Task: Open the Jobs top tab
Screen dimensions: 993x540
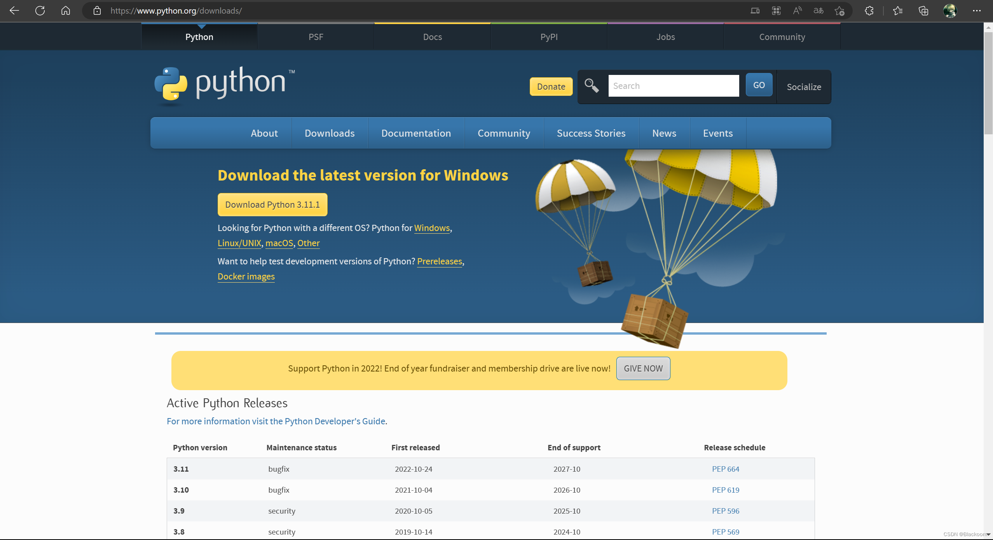Action: [666, 37]
